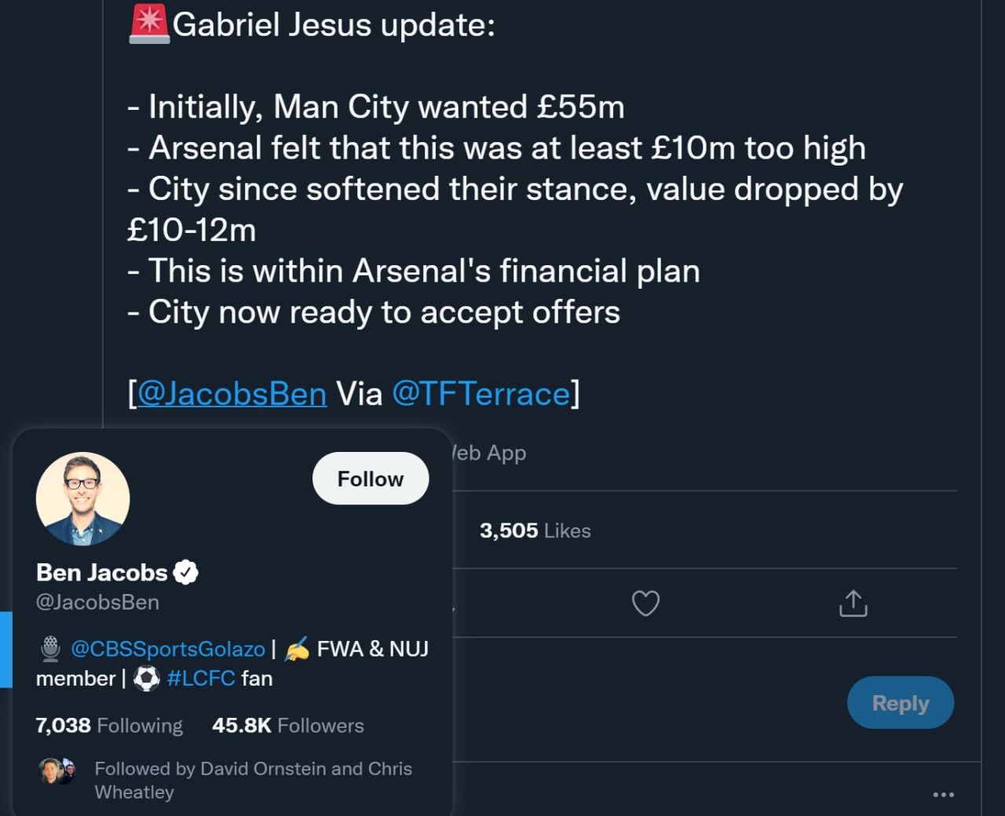Open the three-dot more options menu
1005x816 pixels.
coord(943,795)
